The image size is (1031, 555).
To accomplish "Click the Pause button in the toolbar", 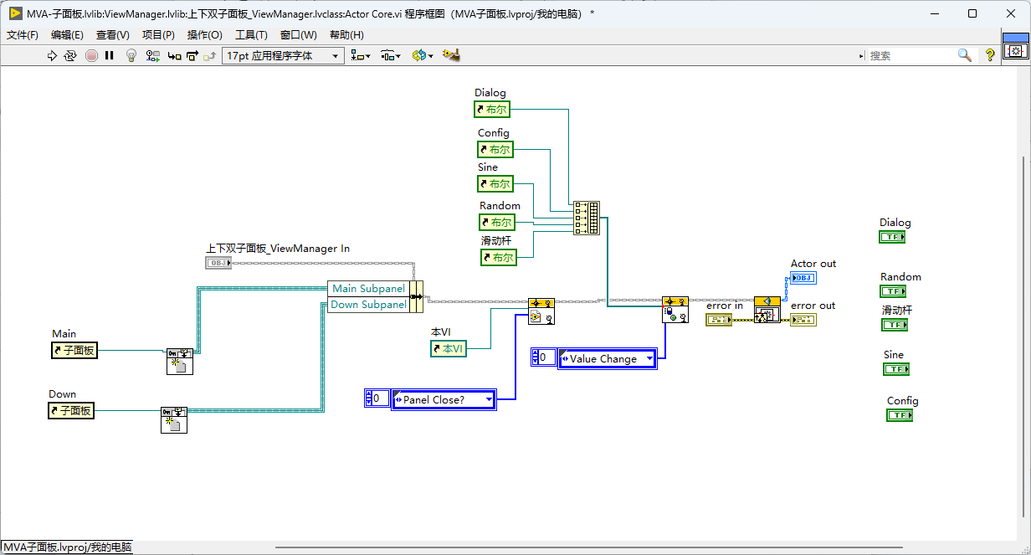I will [x=110, y=55].
